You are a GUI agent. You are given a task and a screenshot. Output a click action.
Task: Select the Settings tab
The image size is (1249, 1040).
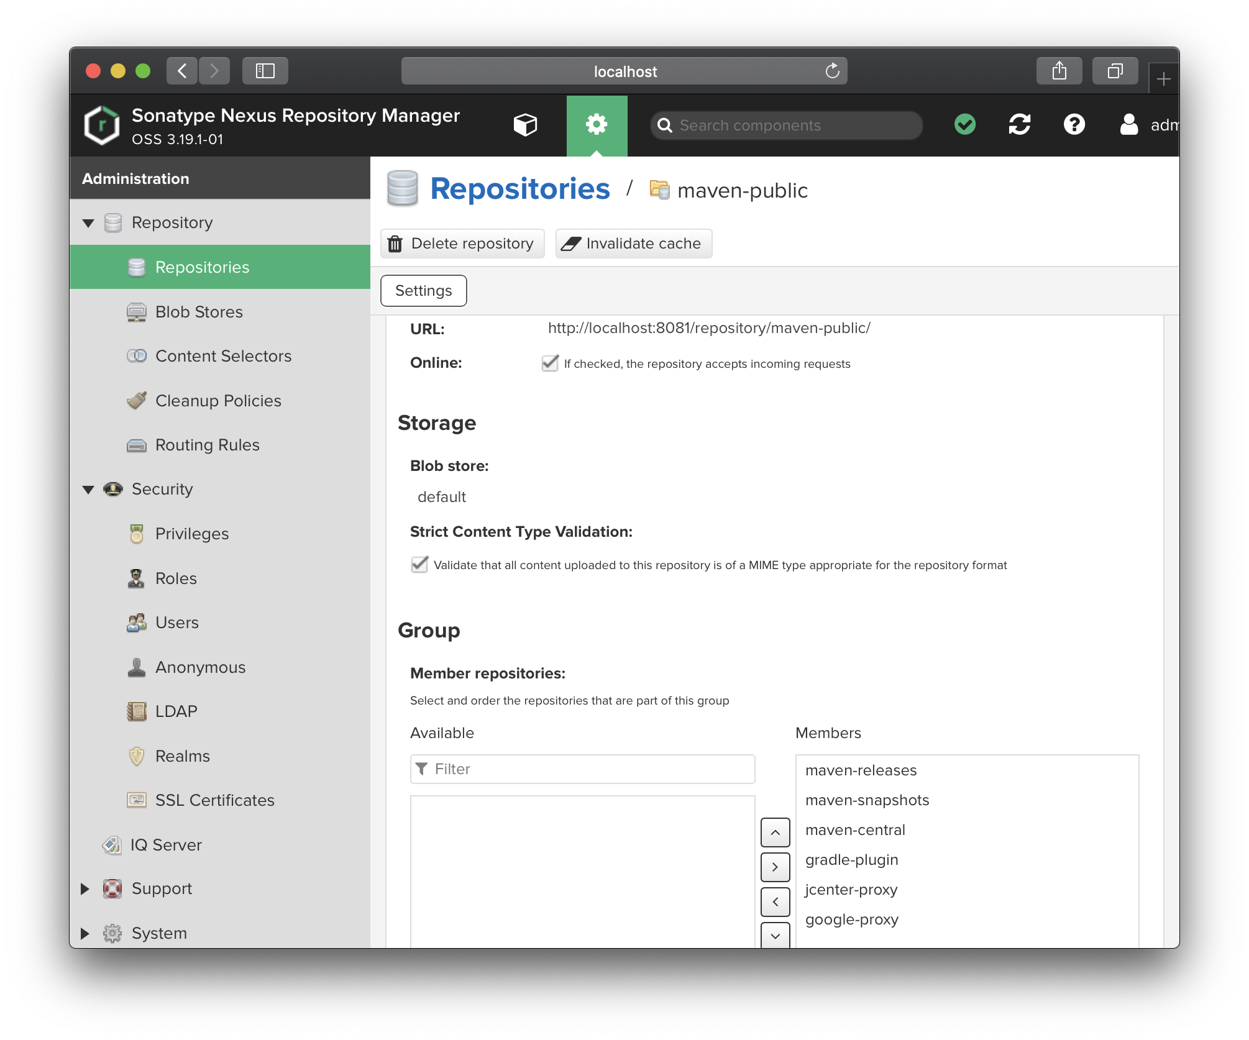424,291
